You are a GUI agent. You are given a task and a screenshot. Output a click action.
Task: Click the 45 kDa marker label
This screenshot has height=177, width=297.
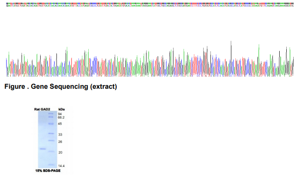60,124
